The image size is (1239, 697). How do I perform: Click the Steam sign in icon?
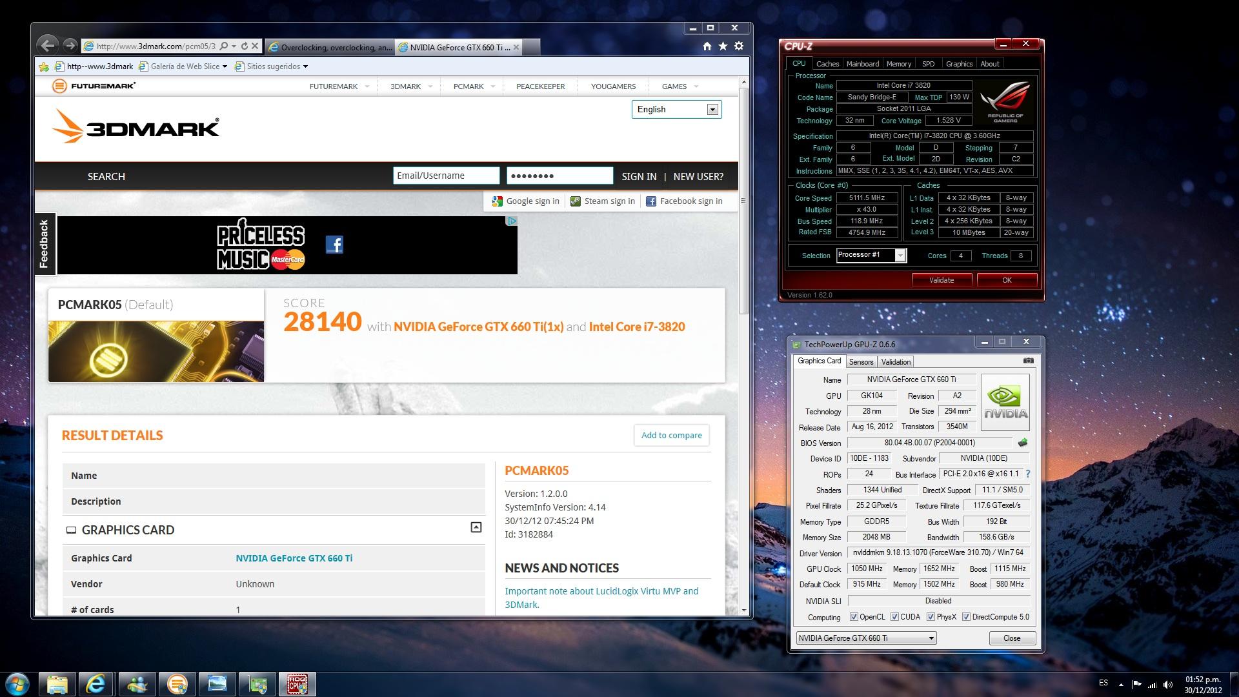point(576,201)
